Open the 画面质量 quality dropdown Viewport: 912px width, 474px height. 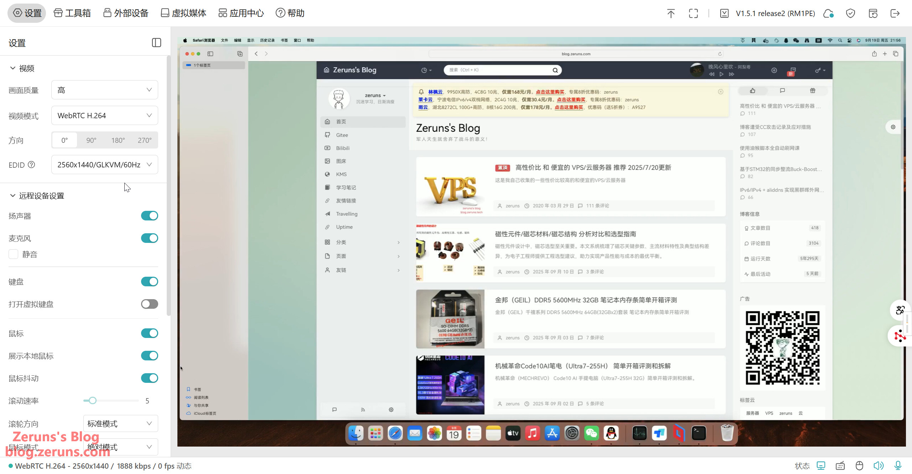104,90
